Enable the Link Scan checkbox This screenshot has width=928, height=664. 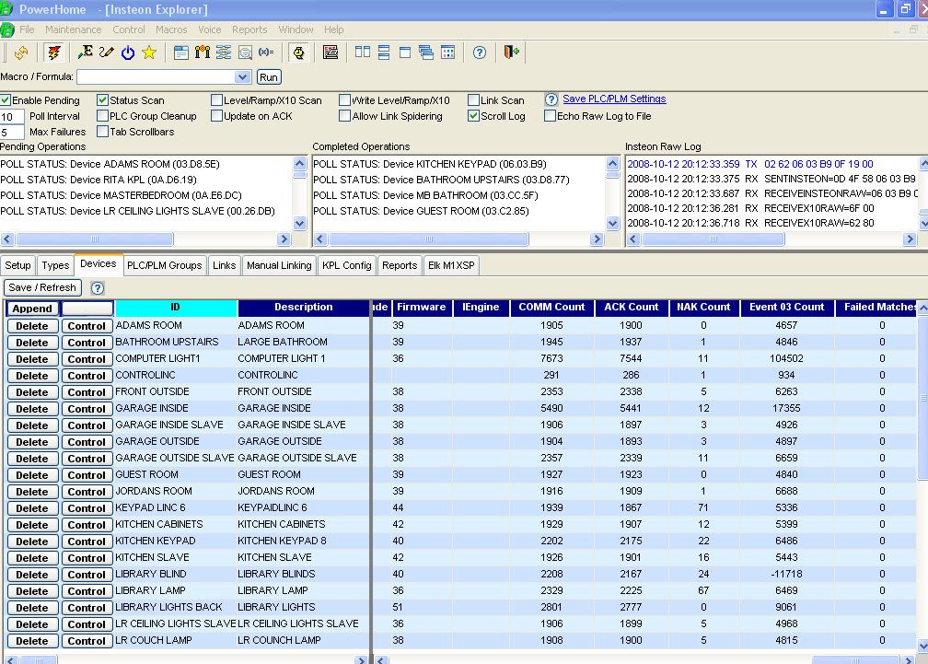pos(474,100)
